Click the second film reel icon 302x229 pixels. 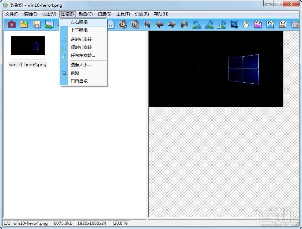point(135,24)
